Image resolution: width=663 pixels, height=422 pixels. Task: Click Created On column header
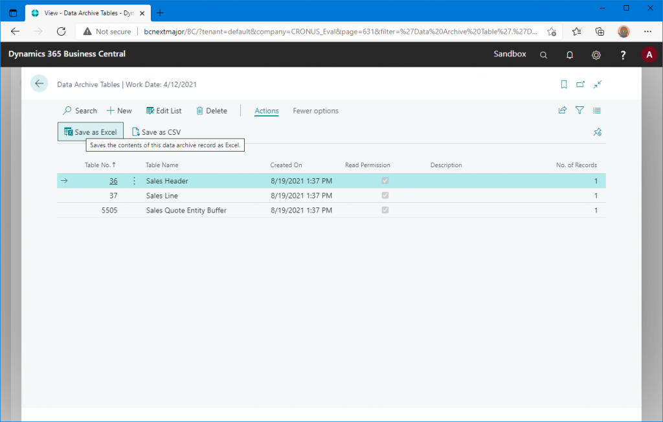click(286, 165)
